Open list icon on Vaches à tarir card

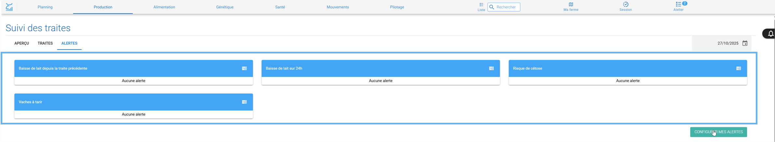coord(244,102)
